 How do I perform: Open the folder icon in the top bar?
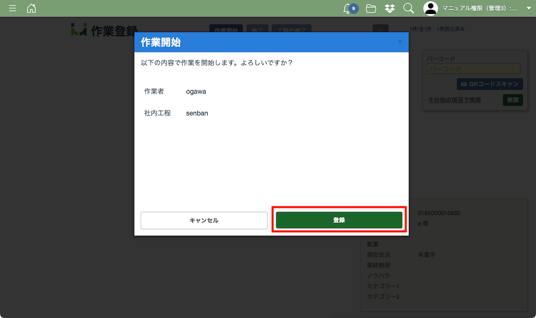coord(370,8)
